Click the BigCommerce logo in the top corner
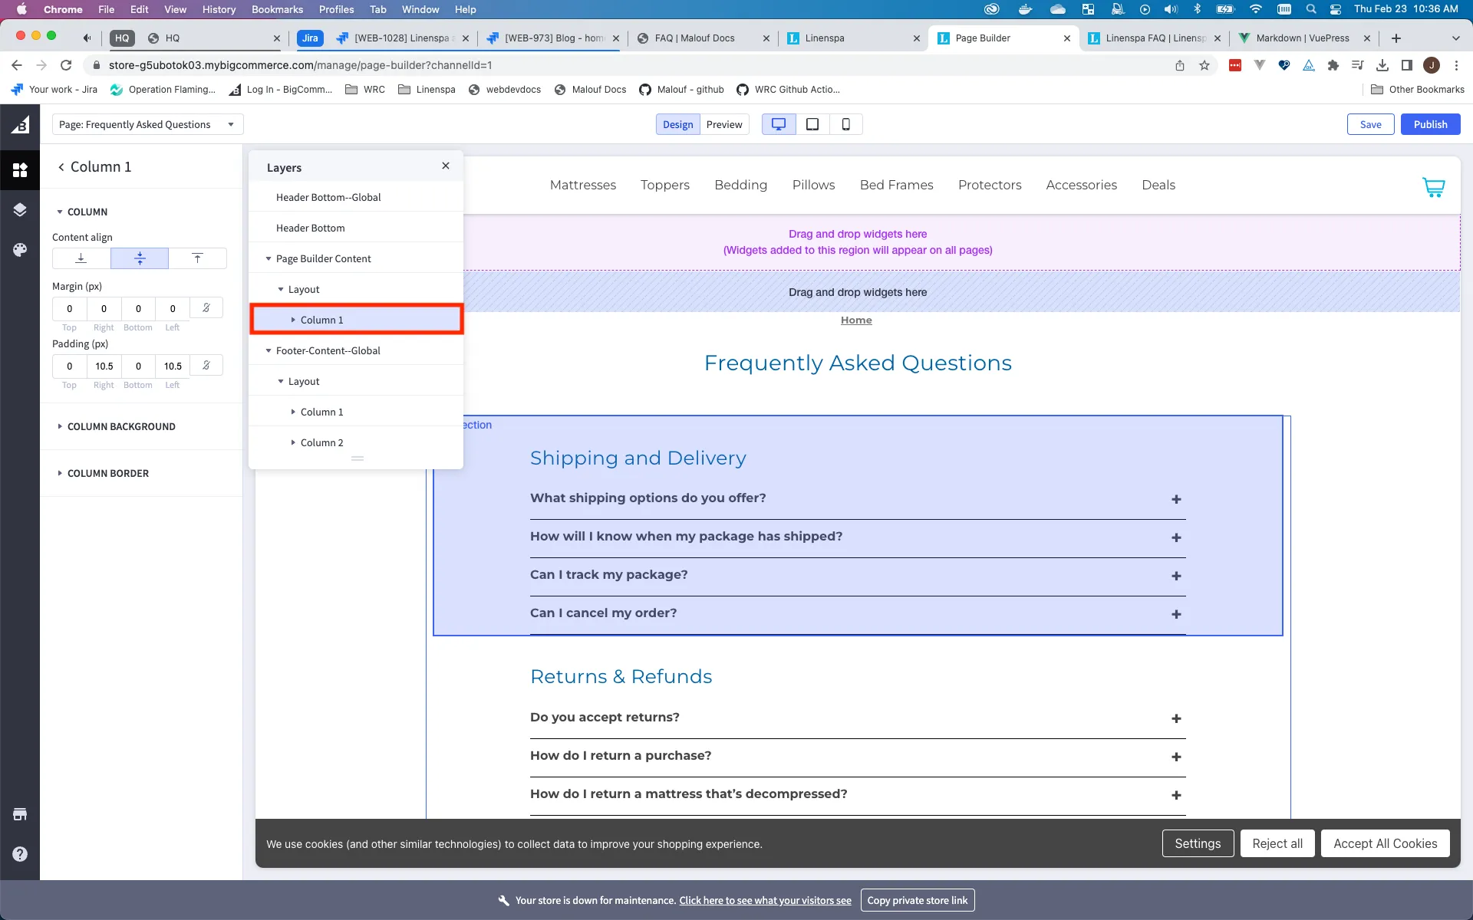The image size is (1473, 920). click(20, 123)
